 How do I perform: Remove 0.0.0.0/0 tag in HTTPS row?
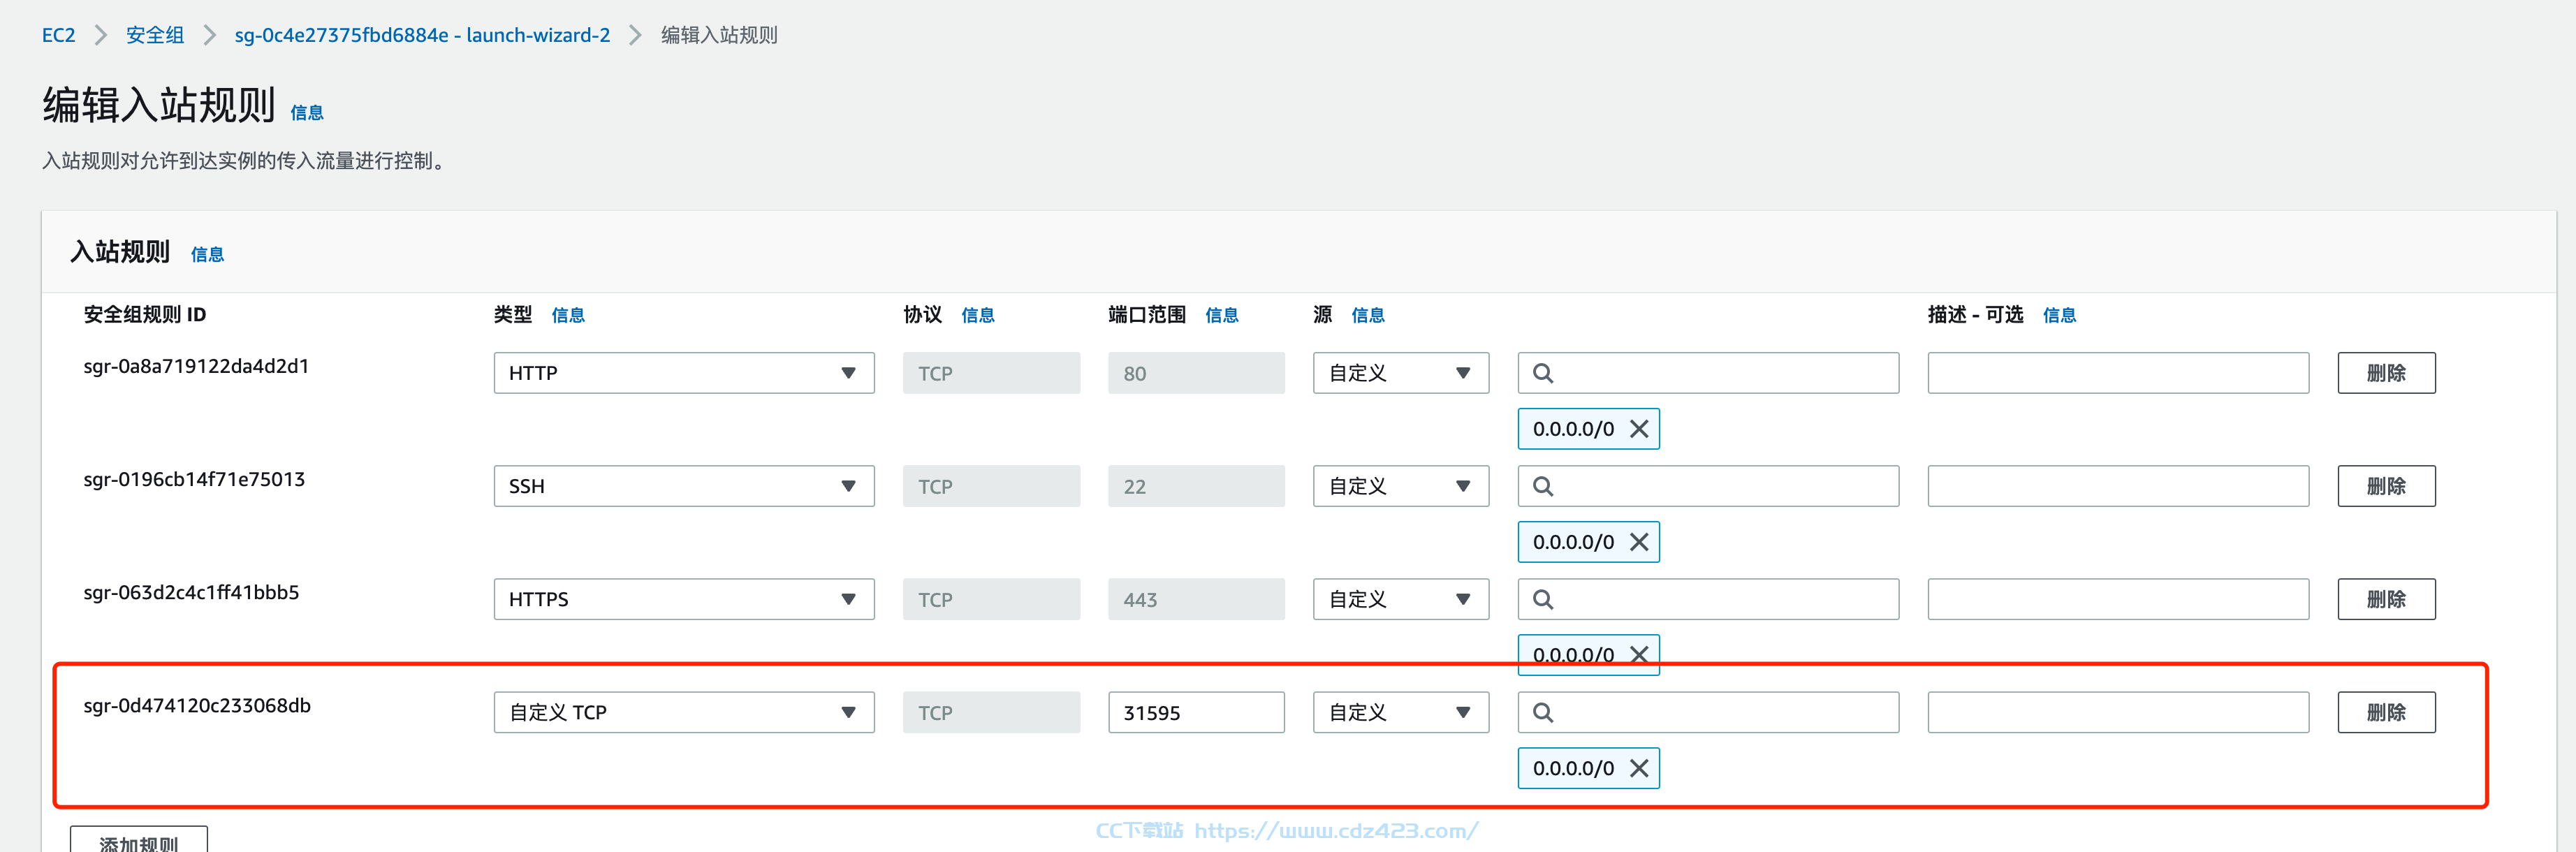pyautogui.click(x=1639, y=655)
